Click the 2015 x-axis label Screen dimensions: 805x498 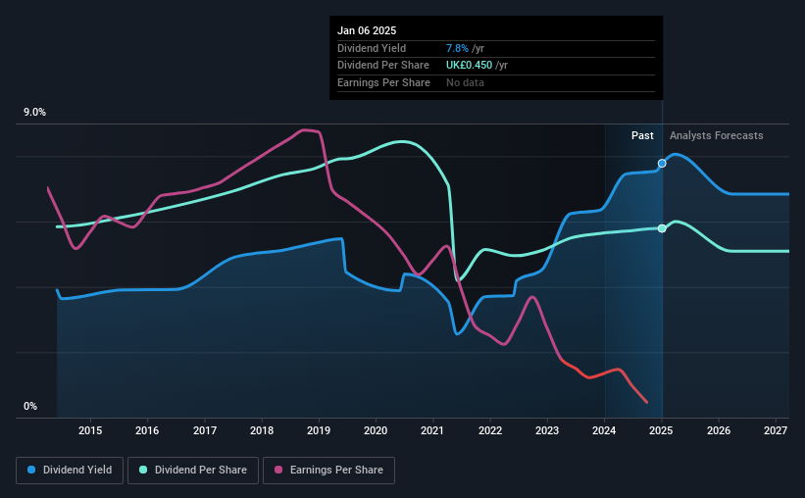coord(90,430)
